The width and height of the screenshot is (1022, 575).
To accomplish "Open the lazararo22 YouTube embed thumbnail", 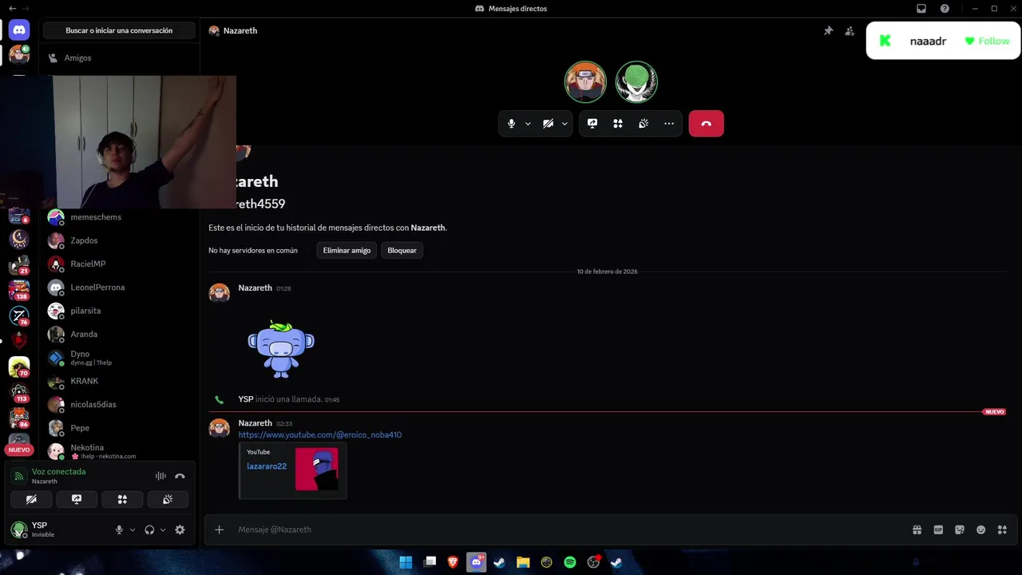I will pyautogui.click(x=316, y=469).
